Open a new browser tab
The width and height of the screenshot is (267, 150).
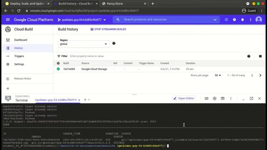[x=153, y=4]
